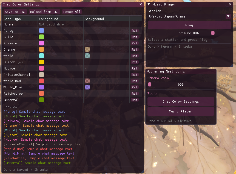Close the Chat Color Settings window
Viewport: 236px width, 174px height.
click(x=141, y=4)
